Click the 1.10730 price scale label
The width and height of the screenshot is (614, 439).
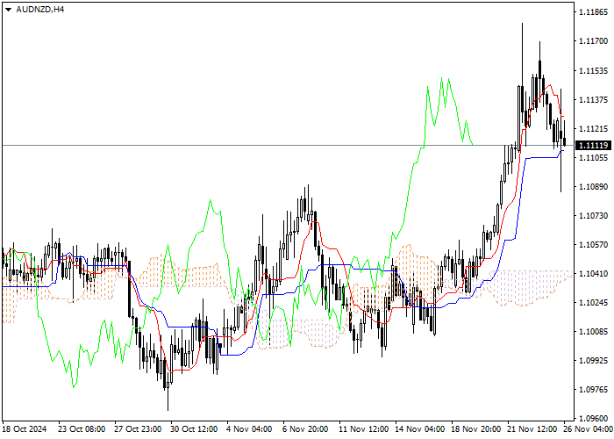(593, 216)
